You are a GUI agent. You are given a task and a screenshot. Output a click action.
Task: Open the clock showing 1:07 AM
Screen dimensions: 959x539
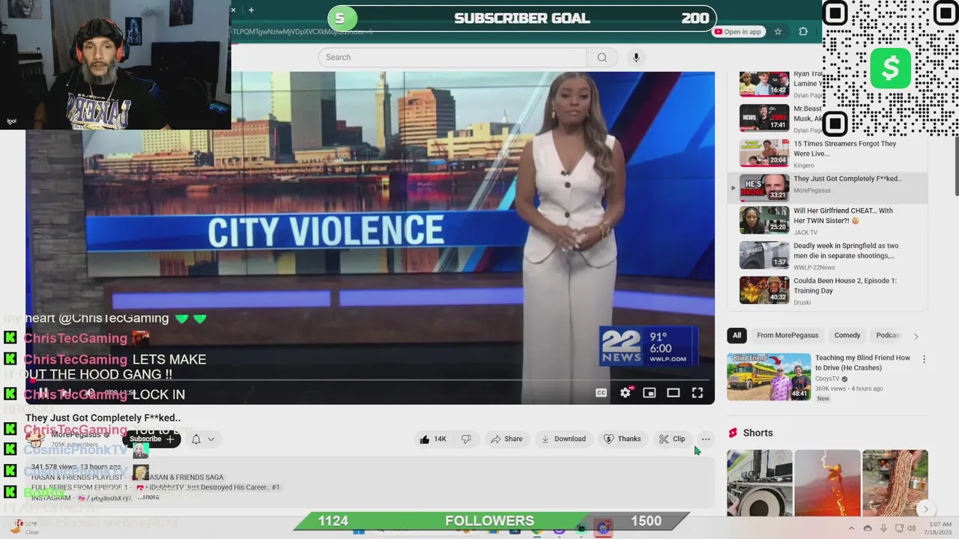click(x=940, y=529)
